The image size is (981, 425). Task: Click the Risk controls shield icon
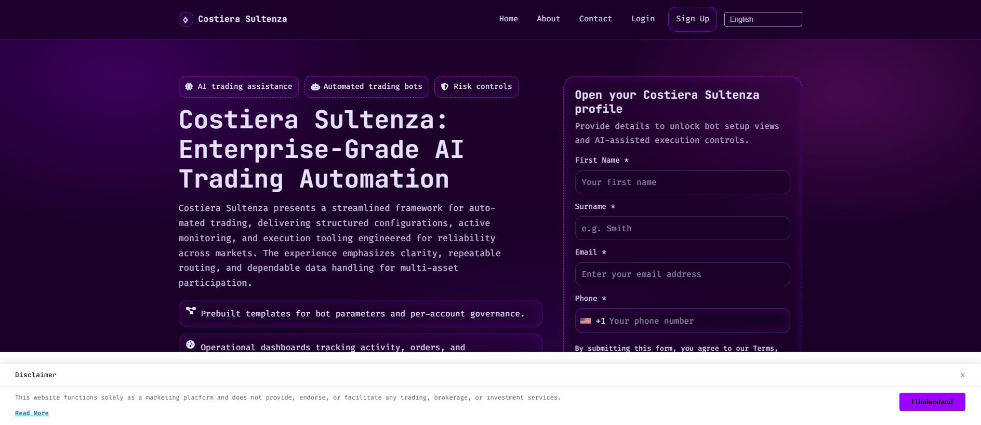445,87
